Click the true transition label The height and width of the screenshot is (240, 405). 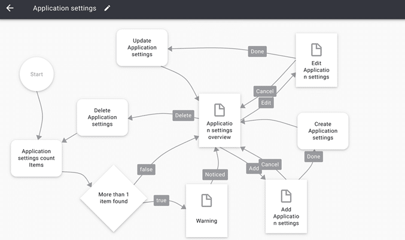click(x=162, y=200)
